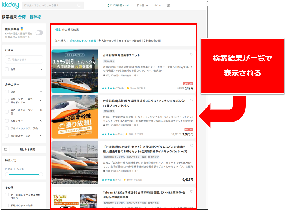Click the KKday logo

point(10,5)
